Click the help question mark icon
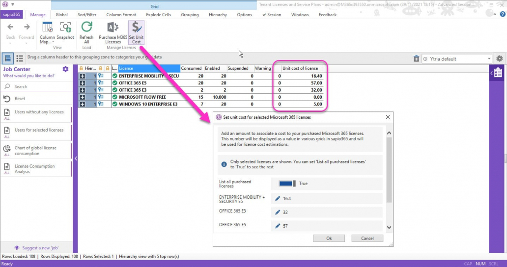Screen dimensions: 507x267 [503, 14]
